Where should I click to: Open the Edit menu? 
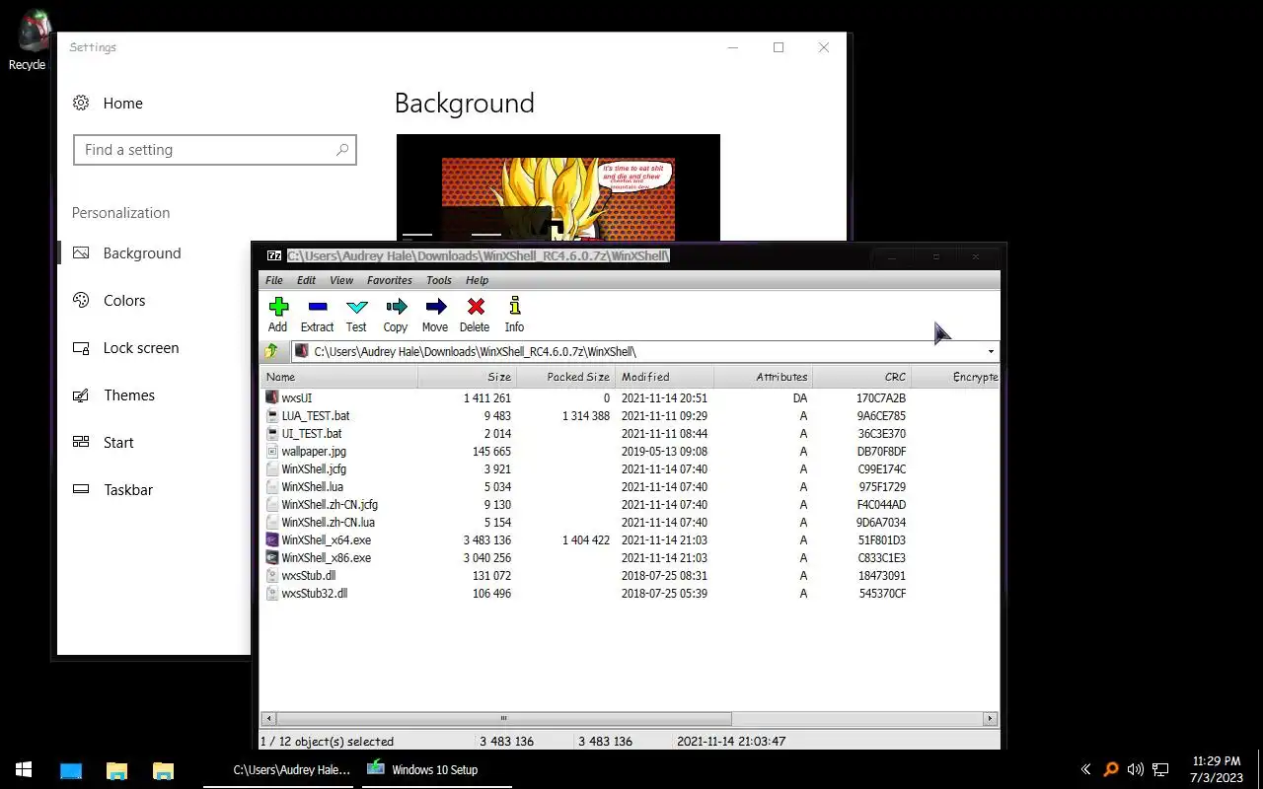coord(306,280)
